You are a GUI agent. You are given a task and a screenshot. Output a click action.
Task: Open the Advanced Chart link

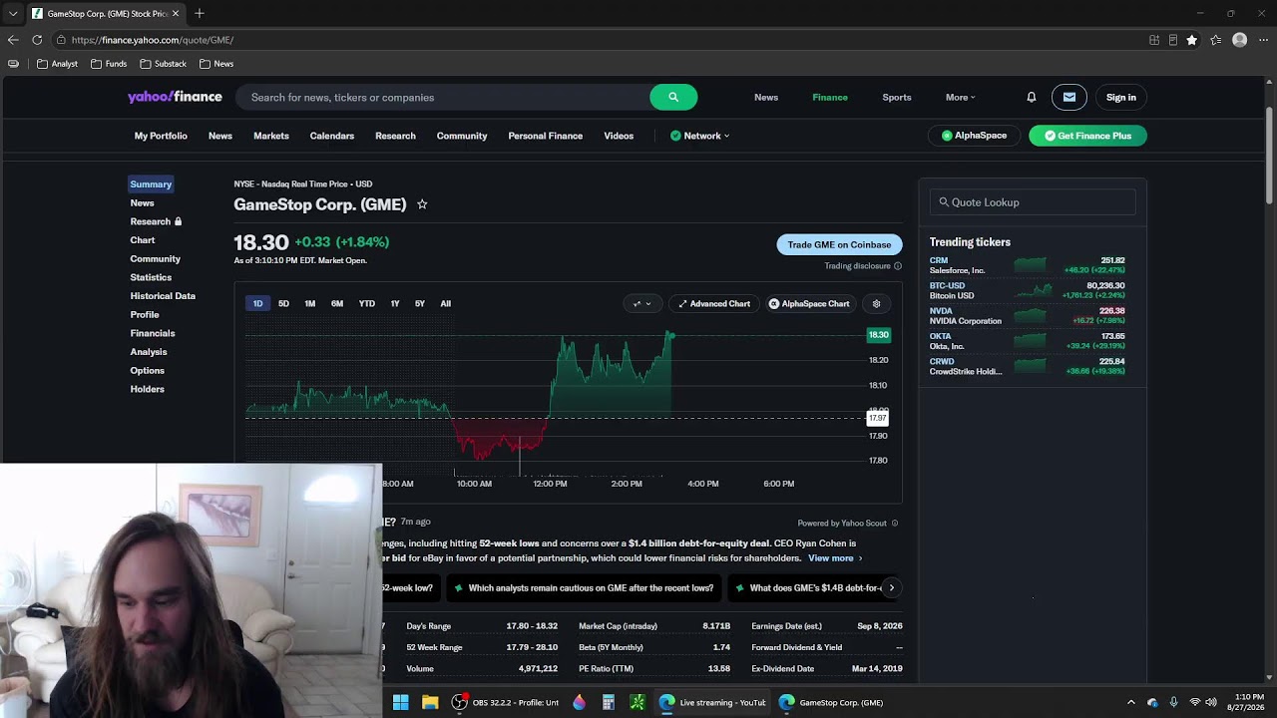(714, 303)
